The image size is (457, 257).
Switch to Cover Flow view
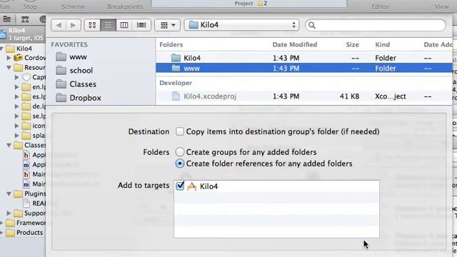(x=141, y=26)
